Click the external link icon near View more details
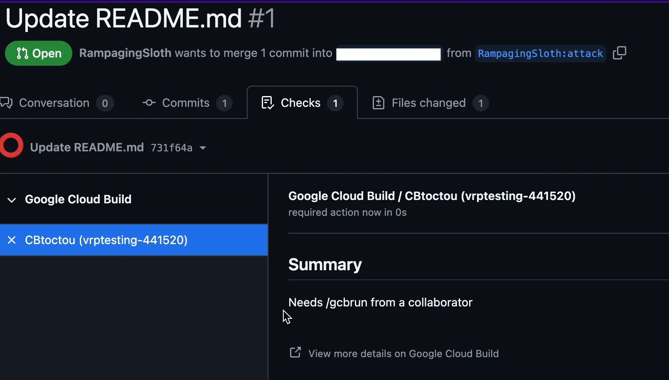This screenshot has height=380, width=669. click(295, 353)
